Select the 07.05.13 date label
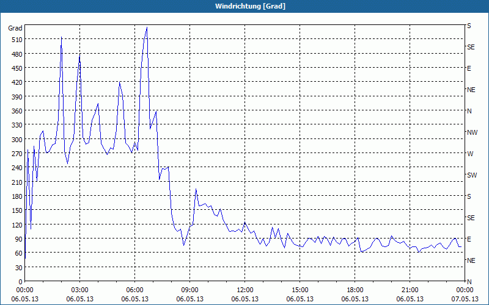489x305 pixels. click(x=465, y=299)
